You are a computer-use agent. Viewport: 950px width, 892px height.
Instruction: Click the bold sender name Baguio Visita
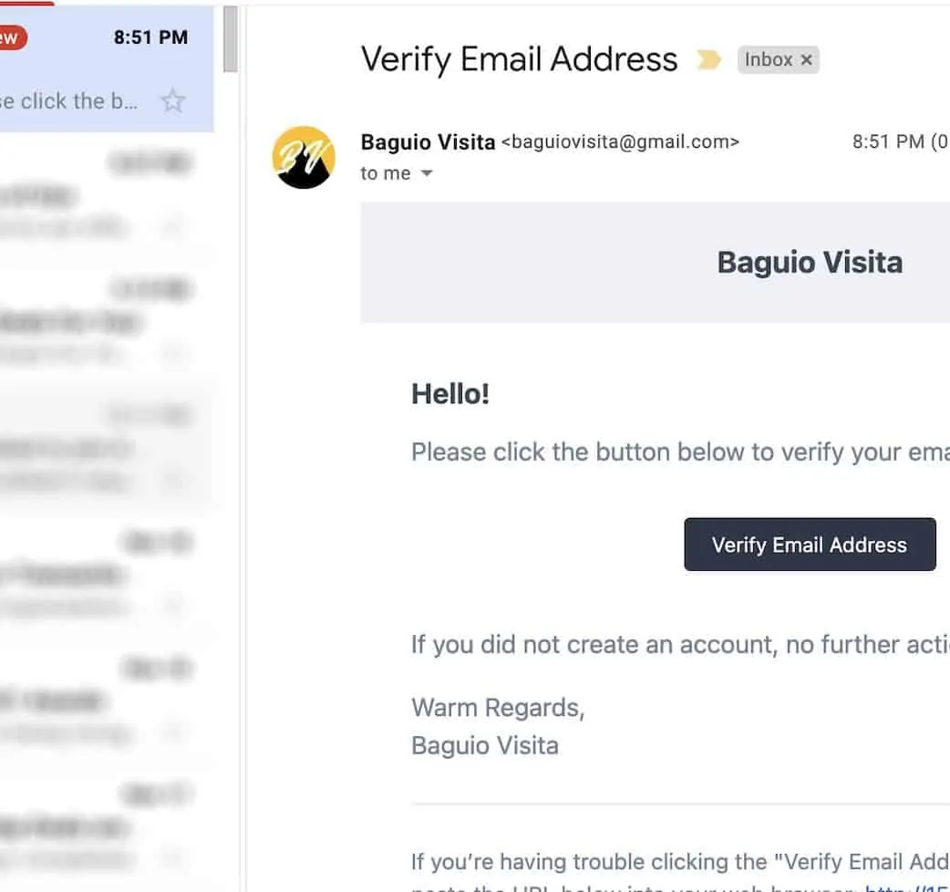428,141
